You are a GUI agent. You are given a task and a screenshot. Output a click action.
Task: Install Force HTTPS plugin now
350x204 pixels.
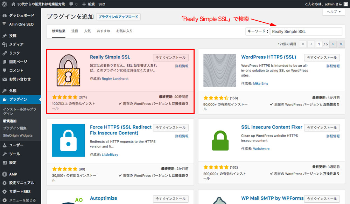171,127
